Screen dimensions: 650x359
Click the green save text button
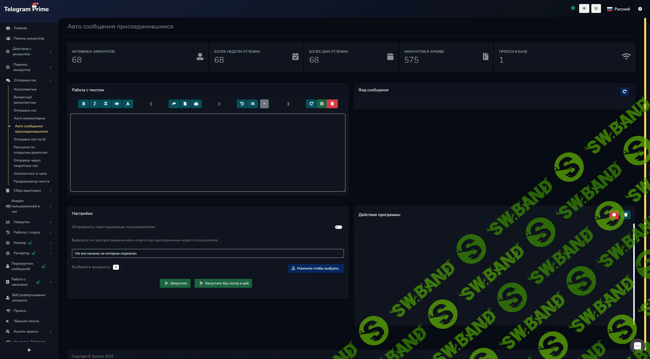(x=322, y=104)
